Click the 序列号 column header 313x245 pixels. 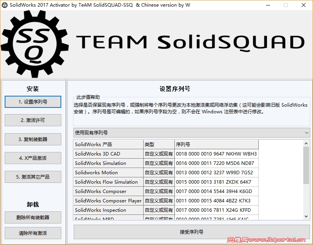[217, 145]
